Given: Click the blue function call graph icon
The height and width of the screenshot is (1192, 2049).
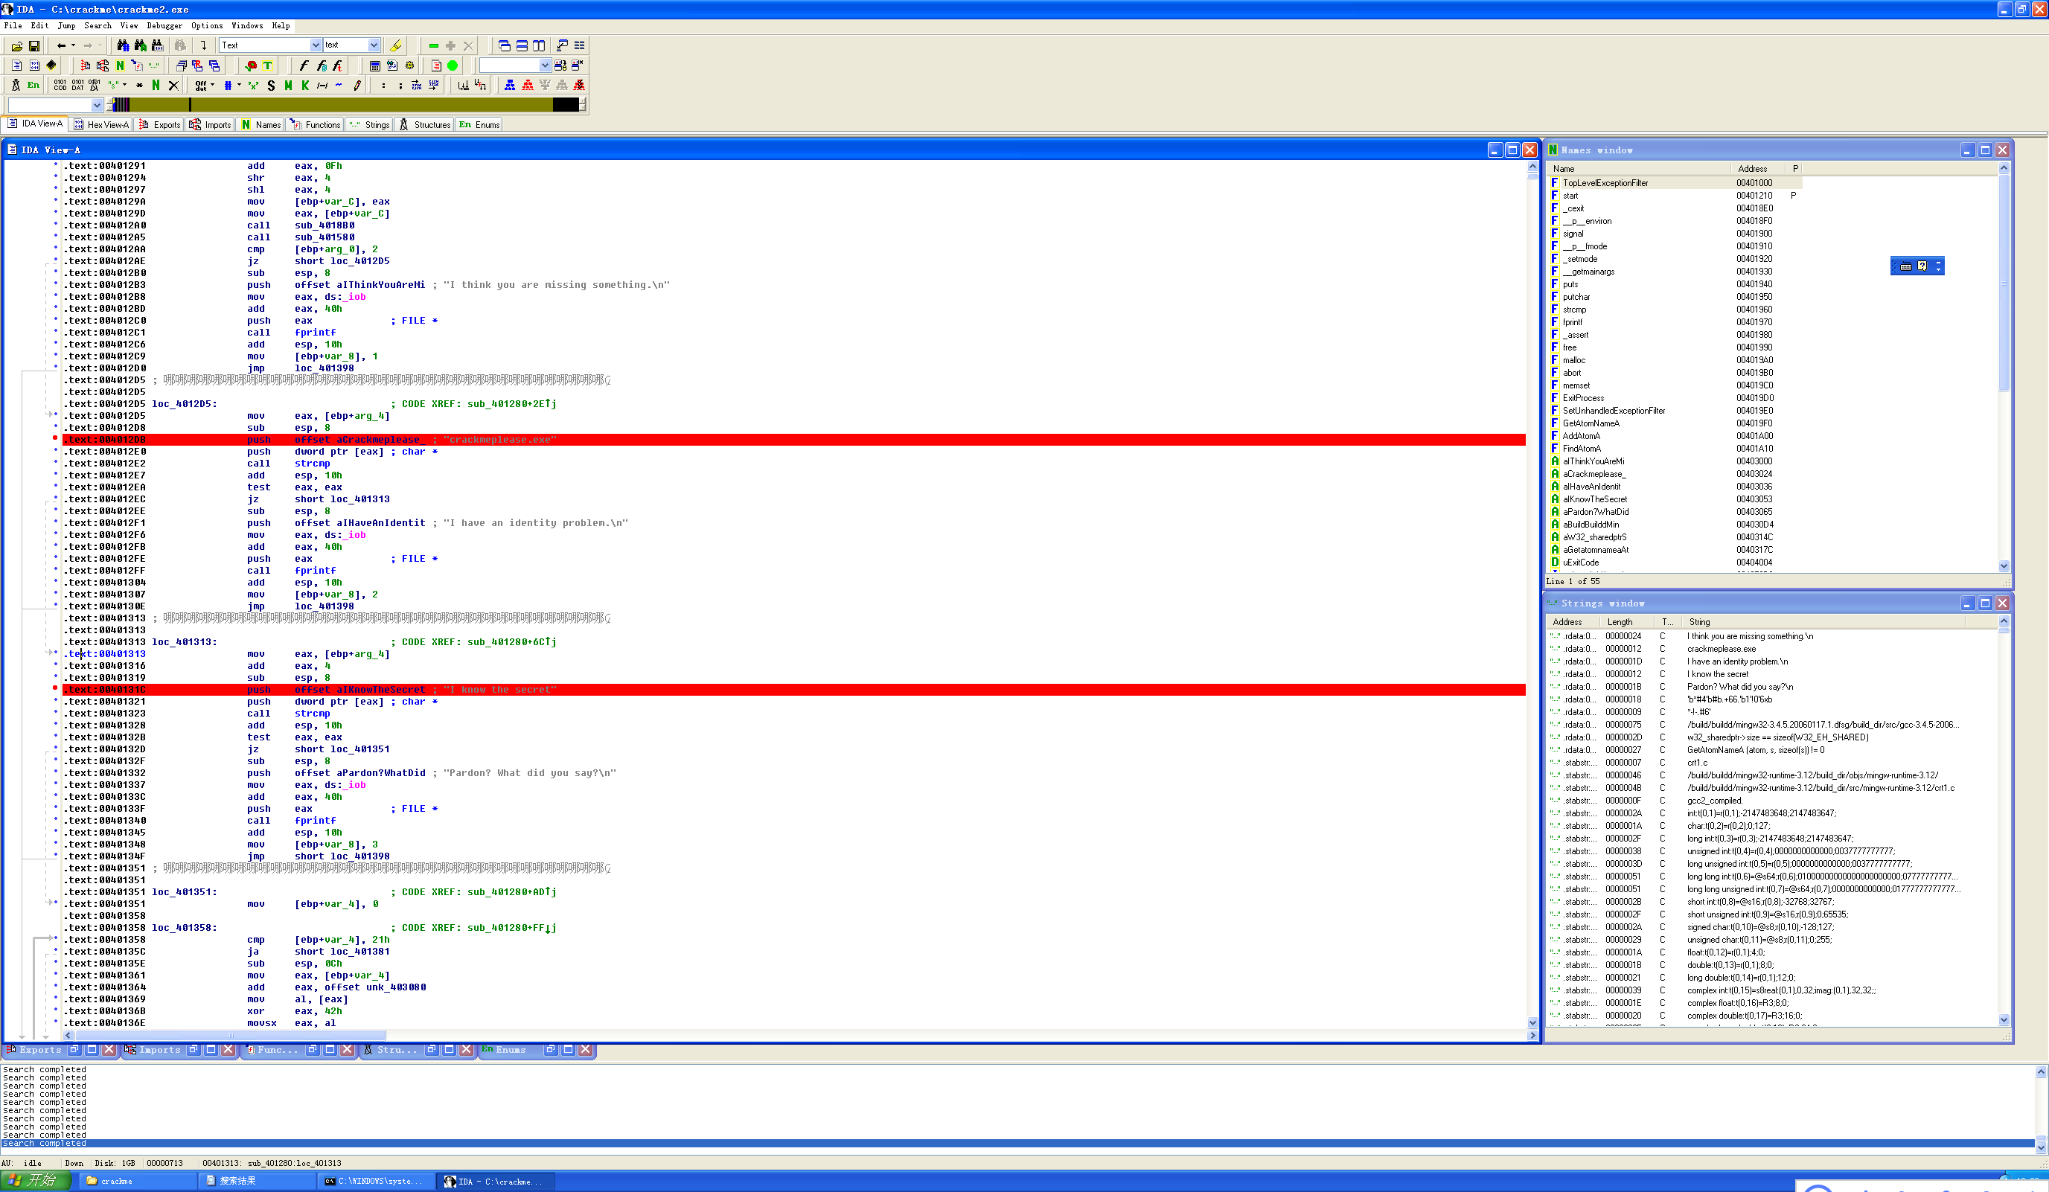Looking at the screenshot, I should (510, 86).
